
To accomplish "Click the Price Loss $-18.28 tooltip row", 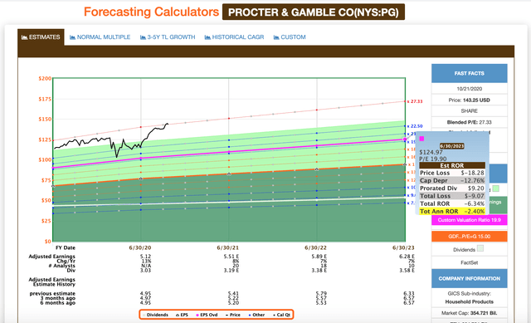I will [452, 173].
